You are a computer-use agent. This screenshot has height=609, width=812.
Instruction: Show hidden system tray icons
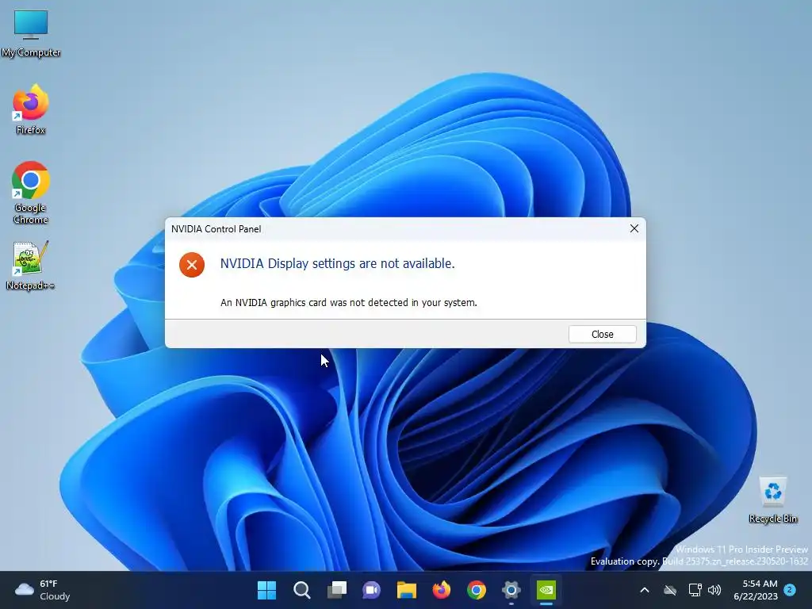click(x=645, y=590)
